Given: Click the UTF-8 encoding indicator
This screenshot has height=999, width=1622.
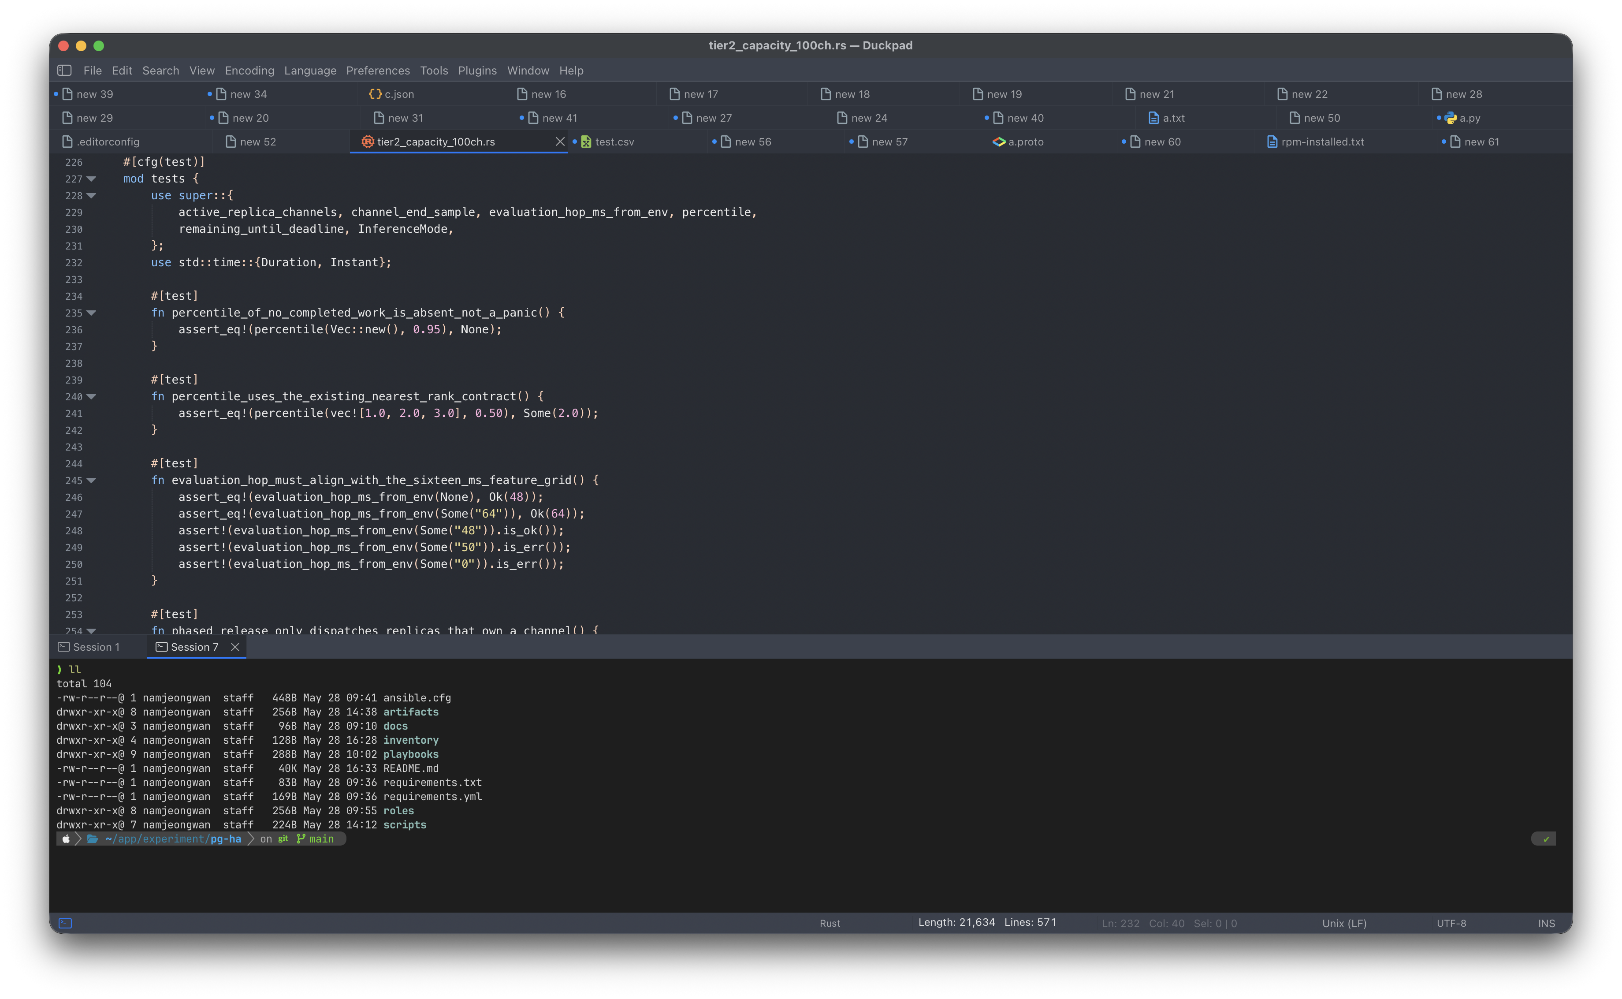Looking at the screenshot, I should pyautogui.click(x=1451, y=923).
